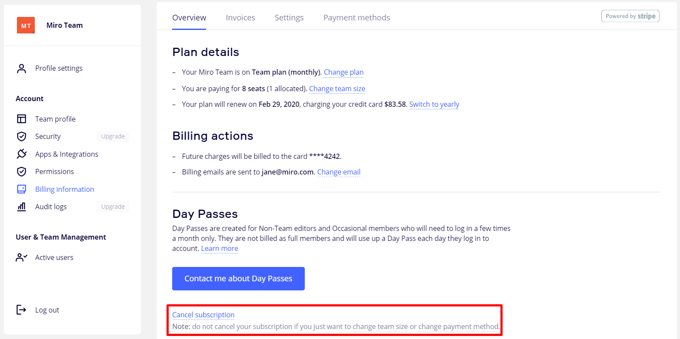Go to the Payment methods tab
The height and width of the screenshot is (339, 680).
point(357,18)
